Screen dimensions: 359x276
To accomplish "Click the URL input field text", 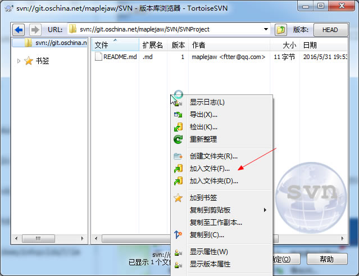I will click(x=144, y=29).
